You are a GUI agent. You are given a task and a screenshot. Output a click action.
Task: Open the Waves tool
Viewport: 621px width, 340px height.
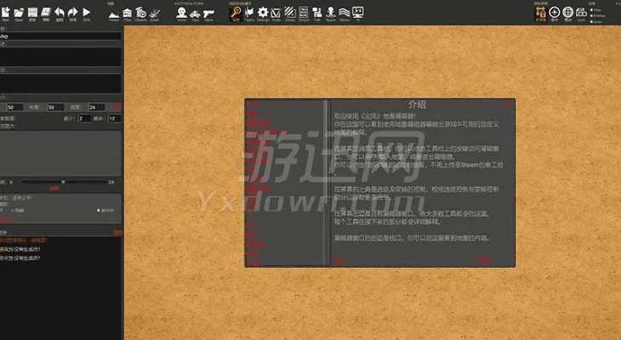pyautogui.click(x=344, y=13)
